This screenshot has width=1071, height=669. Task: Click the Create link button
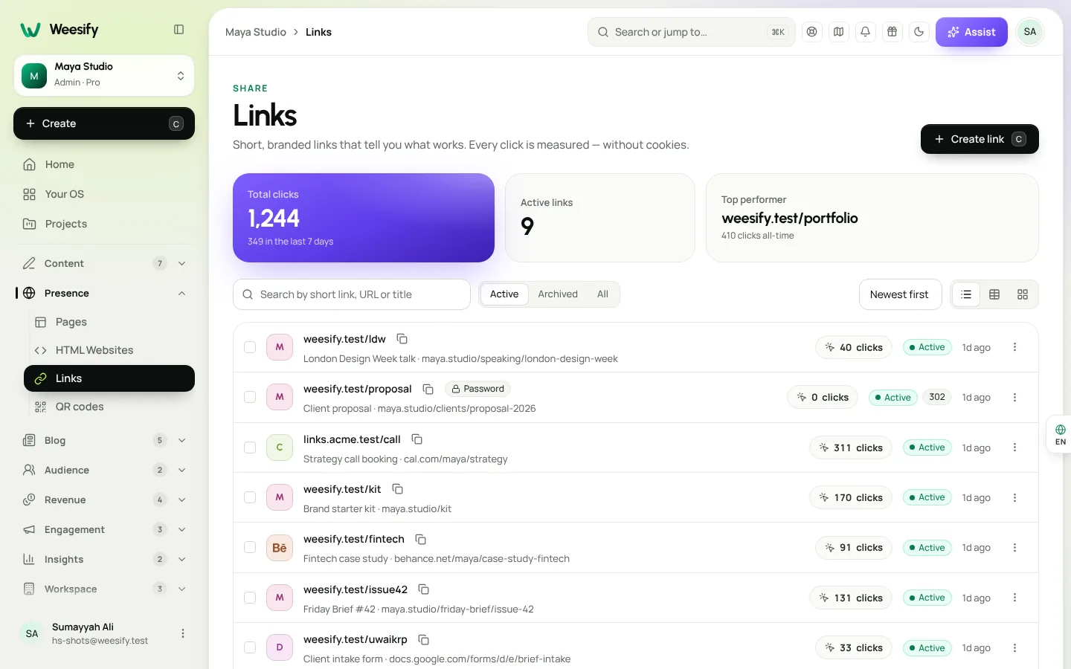[980, 139]
